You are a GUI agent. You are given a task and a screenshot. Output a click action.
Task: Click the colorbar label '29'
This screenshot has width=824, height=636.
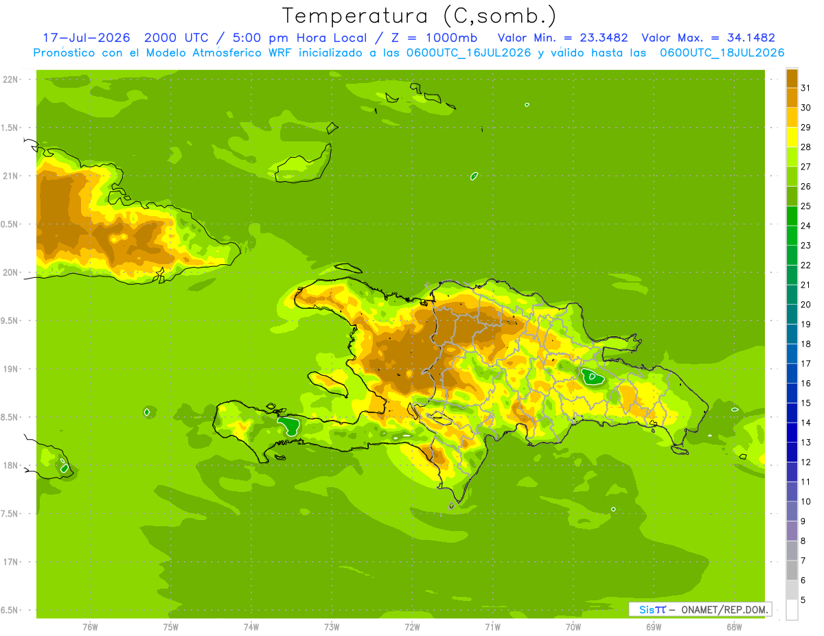805,127
